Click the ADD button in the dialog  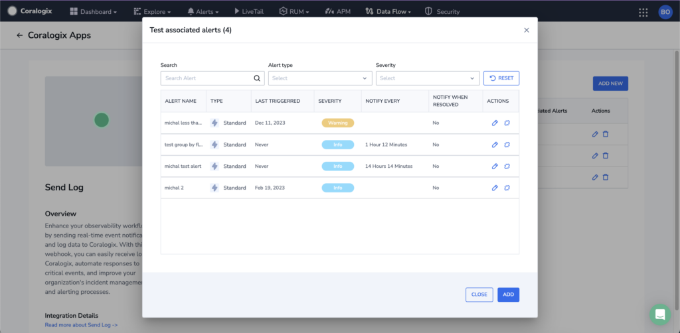(x=508, y=295)
